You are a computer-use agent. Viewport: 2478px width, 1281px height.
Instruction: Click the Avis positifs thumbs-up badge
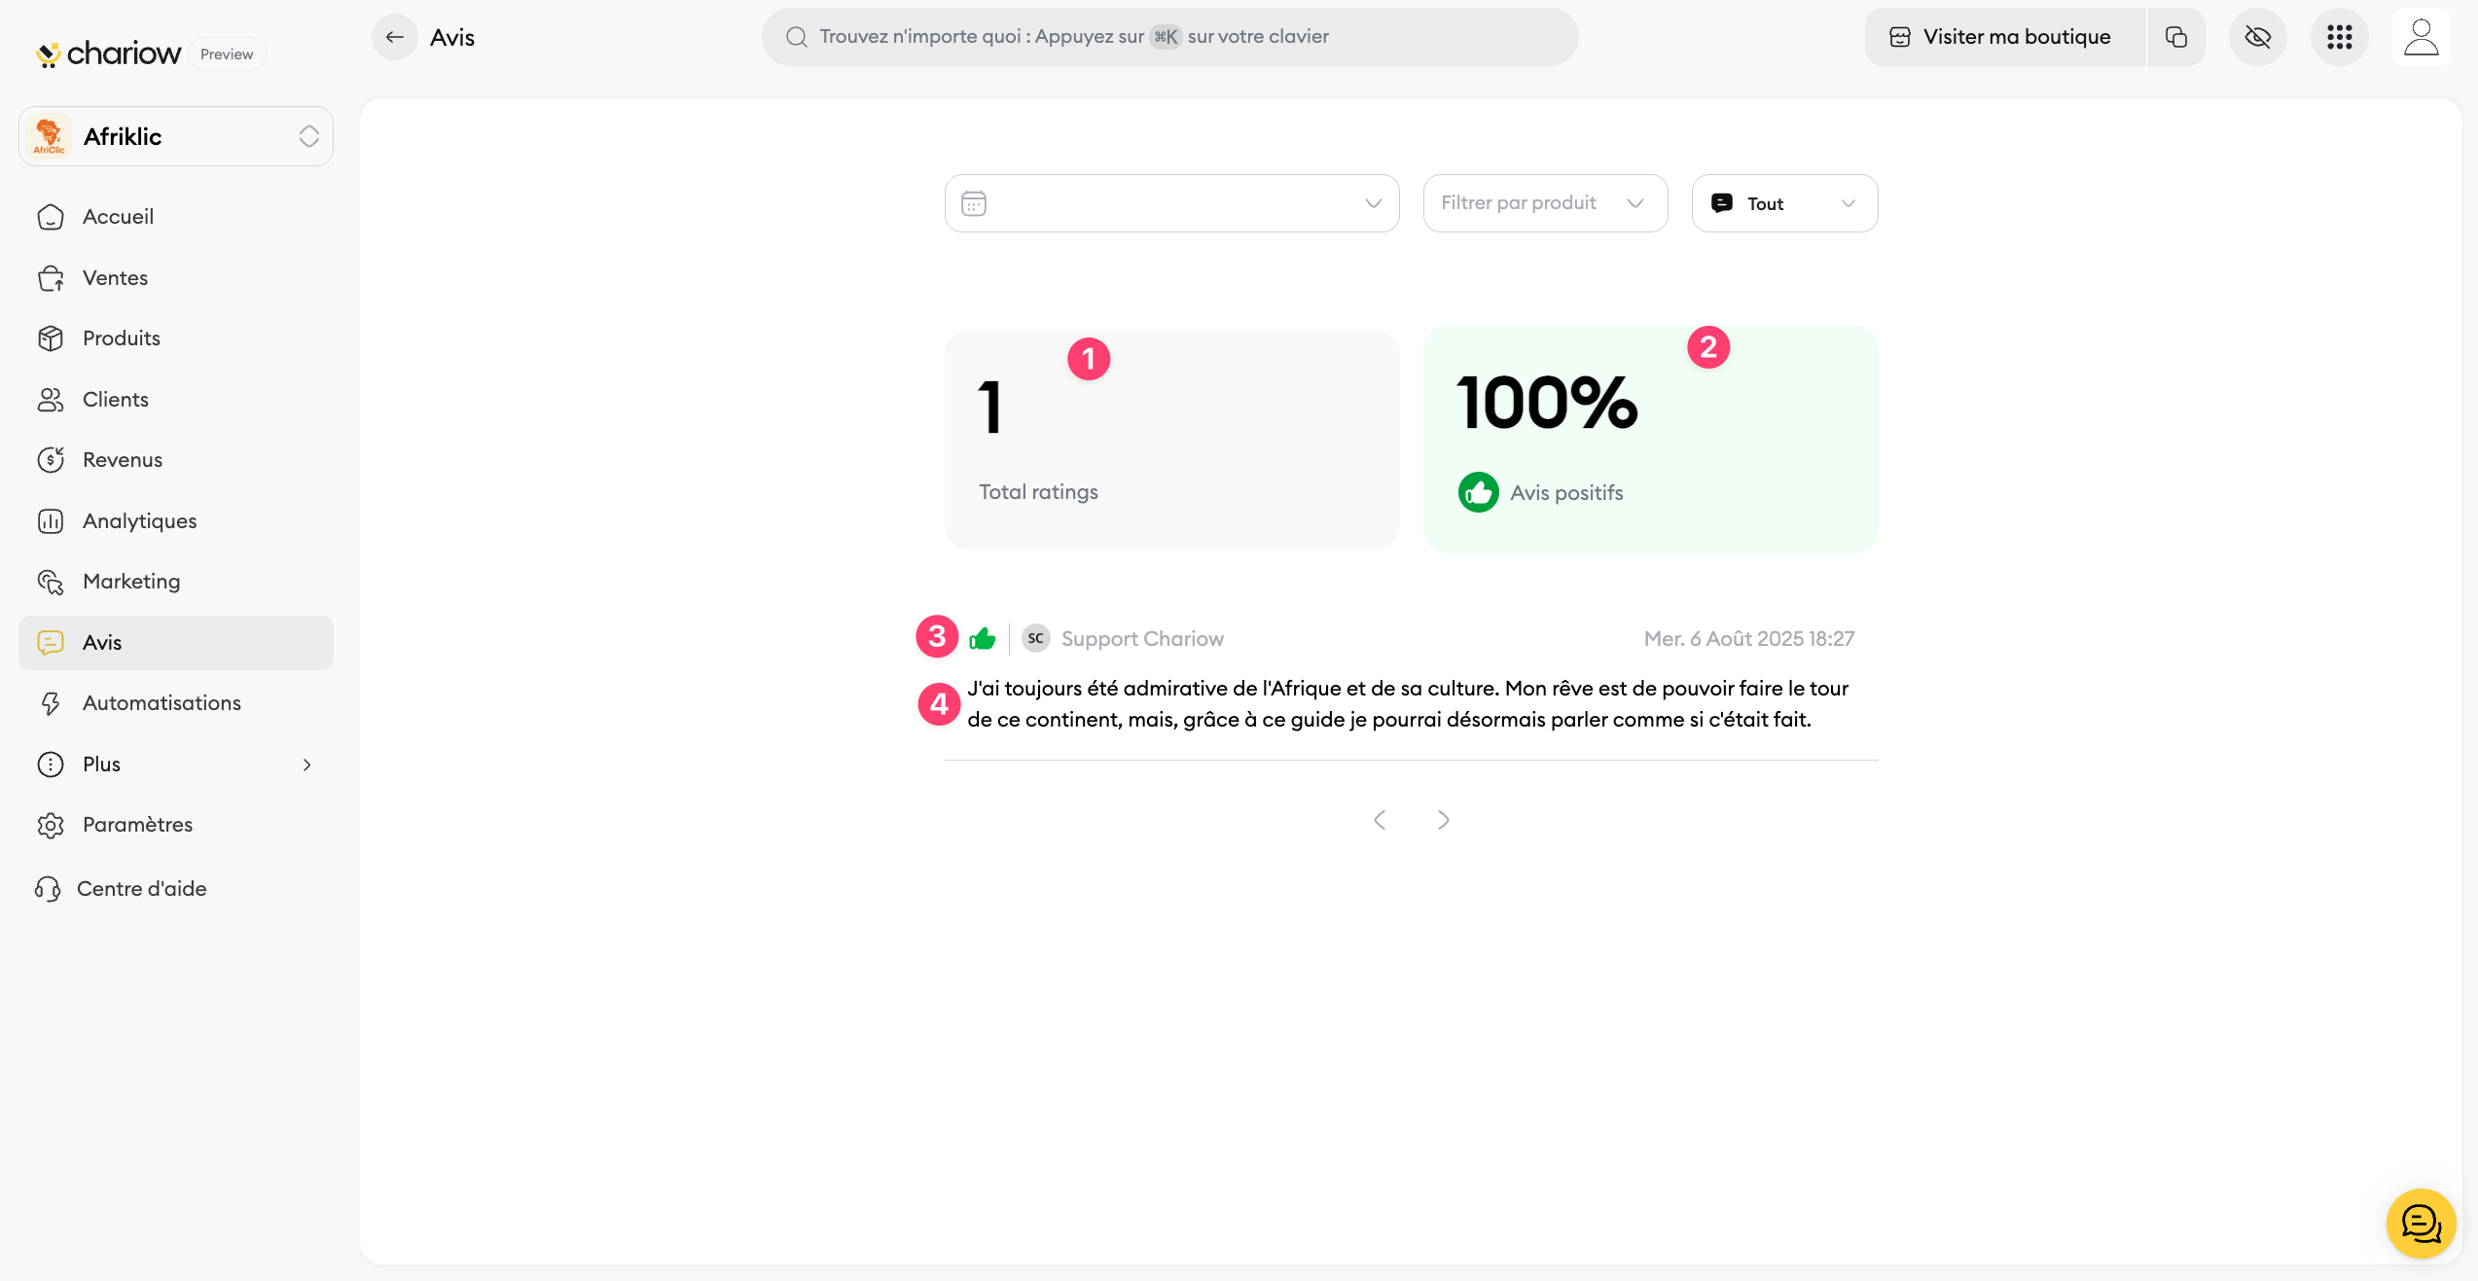point(1478,492)
